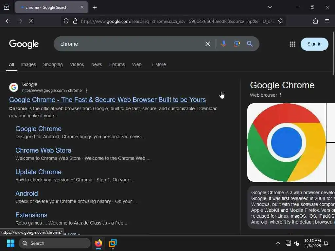335x251 pixels.
Task: Open Firefox tab overview icon
Action: tap(7, 8)
